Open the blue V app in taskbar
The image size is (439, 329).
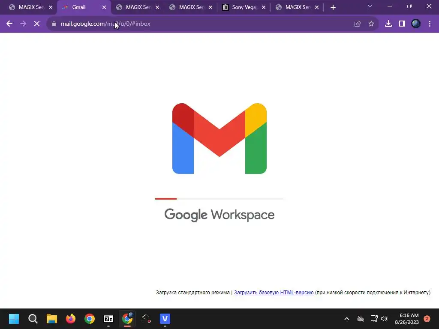(x=165, y=319)
